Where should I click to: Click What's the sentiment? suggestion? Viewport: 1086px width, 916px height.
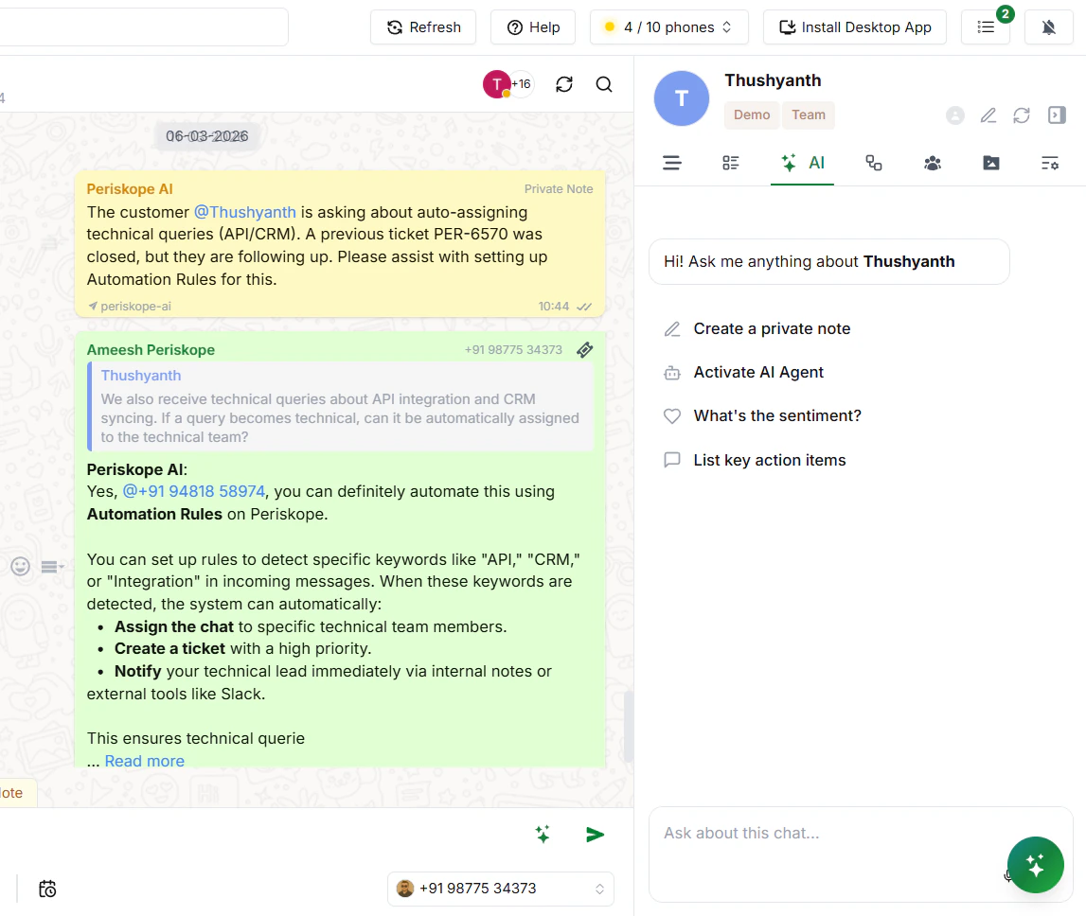pos(762,416)
